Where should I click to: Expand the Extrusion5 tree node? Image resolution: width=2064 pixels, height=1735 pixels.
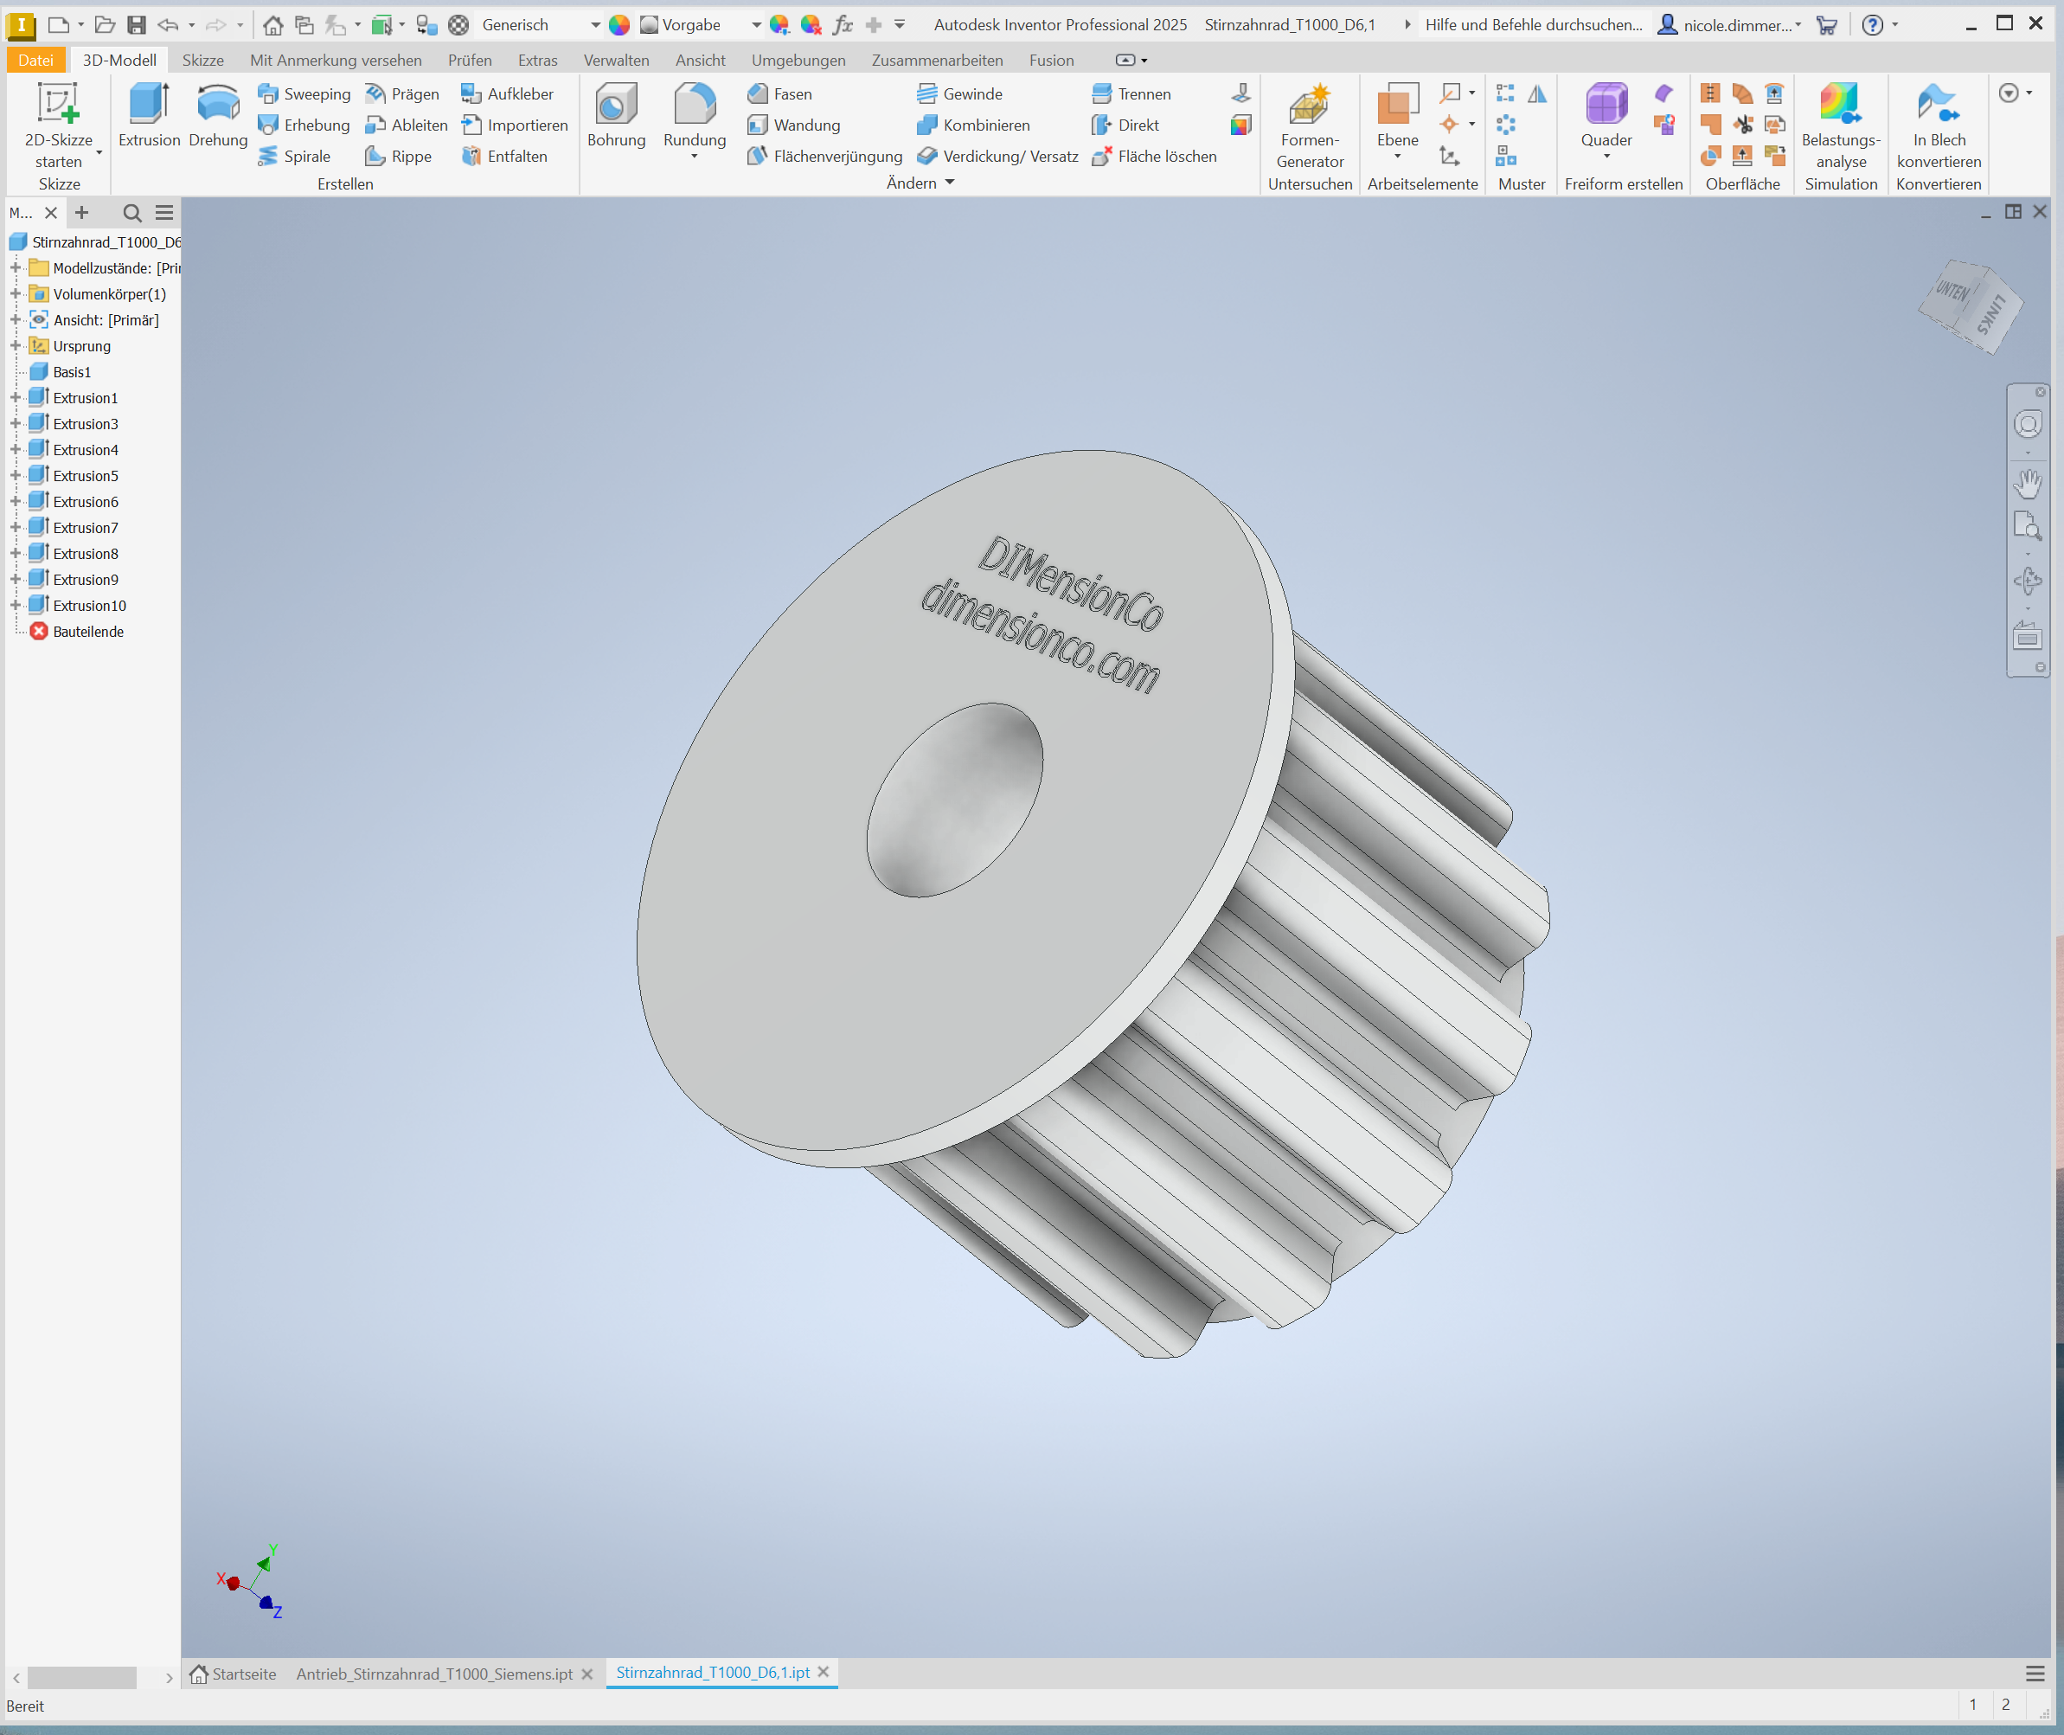16,476
